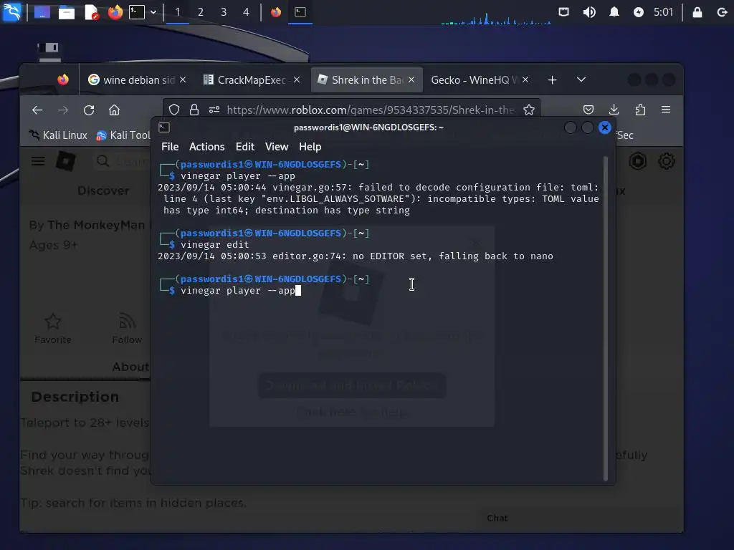
Task: Open the power manager tray icon
Action: [638, 12]
